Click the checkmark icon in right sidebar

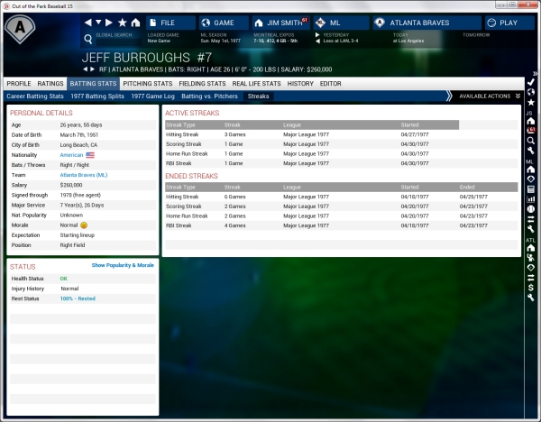pos(531,82)
